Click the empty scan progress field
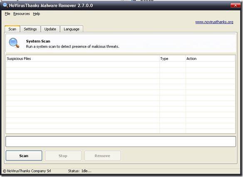Image resolution: width=243 pixels, height=177 pixels. [x=121, y=142]
